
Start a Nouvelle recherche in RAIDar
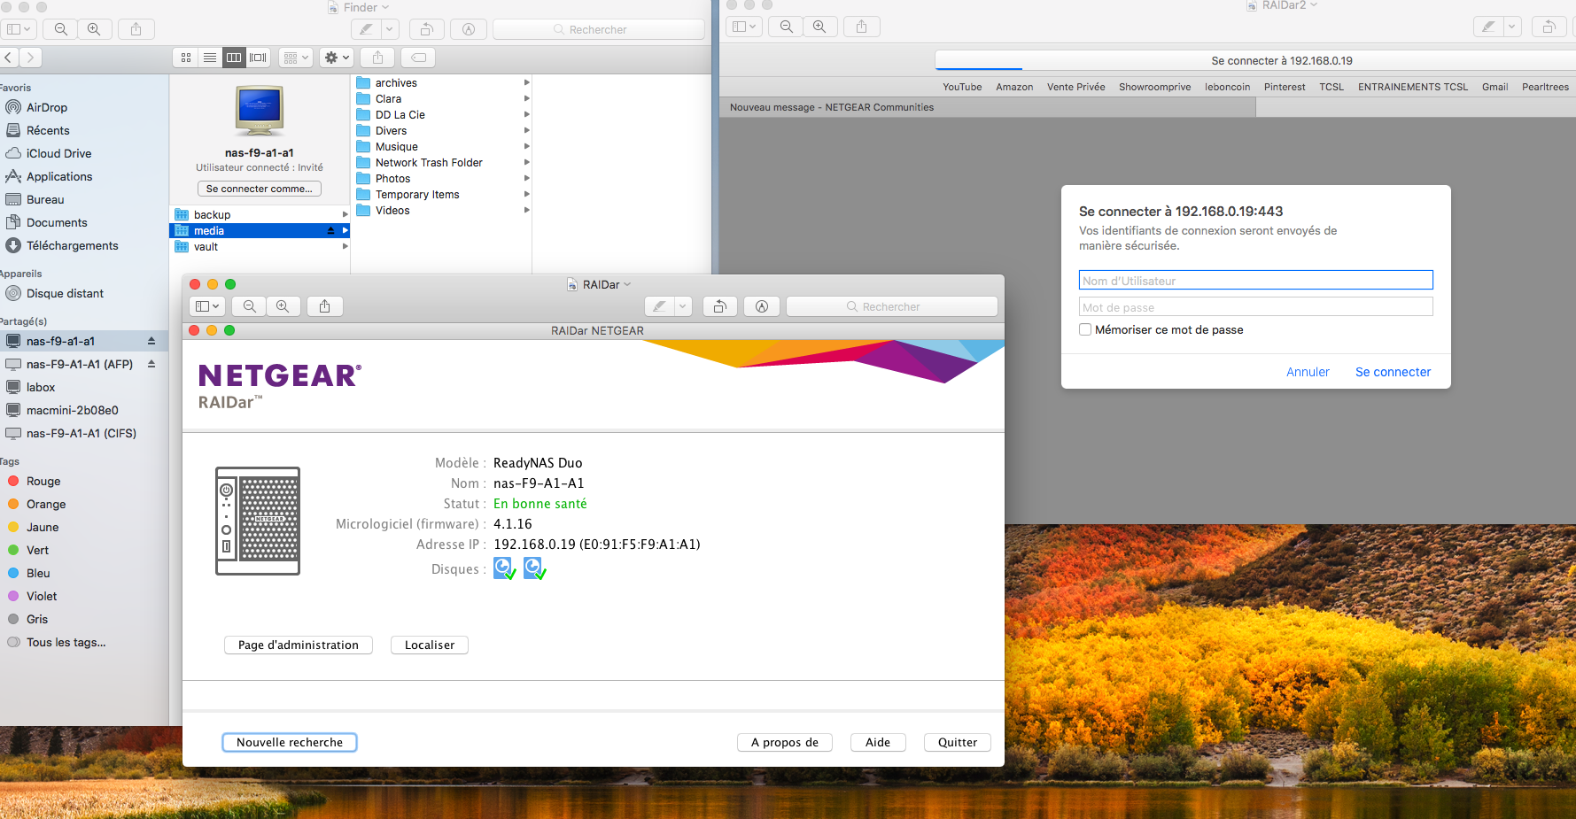click(x=290, y=742)
